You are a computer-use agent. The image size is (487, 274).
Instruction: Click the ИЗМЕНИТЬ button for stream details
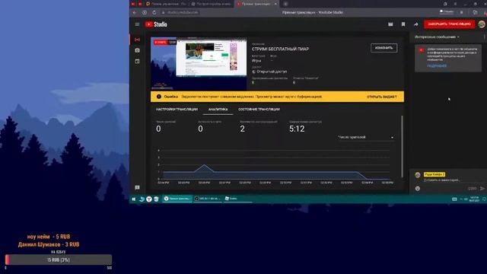click(x=384, y=48)
